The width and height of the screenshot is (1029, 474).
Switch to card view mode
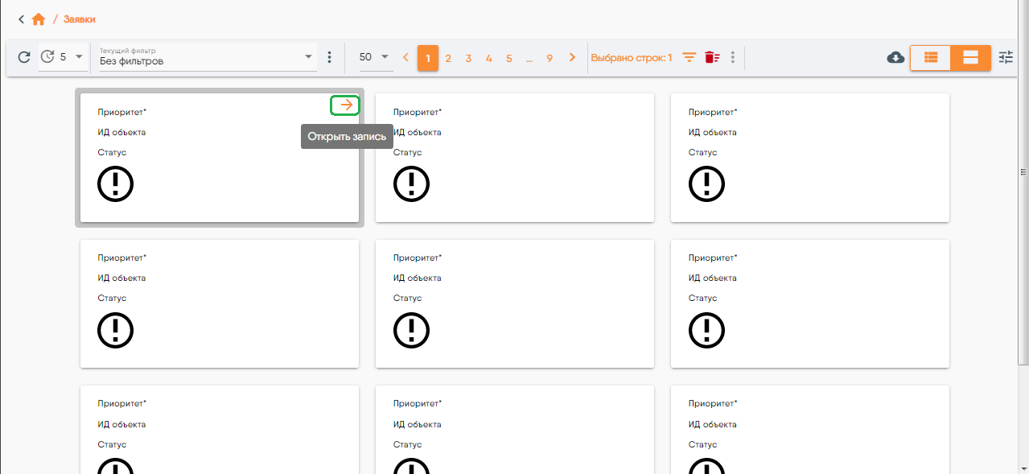pos(970,57)
